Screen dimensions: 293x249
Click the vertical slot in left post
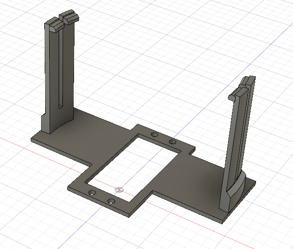[60, 69]
